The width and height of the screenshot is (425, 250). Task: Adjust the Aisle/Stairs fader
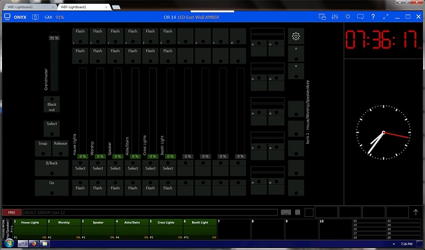[136, 114]
